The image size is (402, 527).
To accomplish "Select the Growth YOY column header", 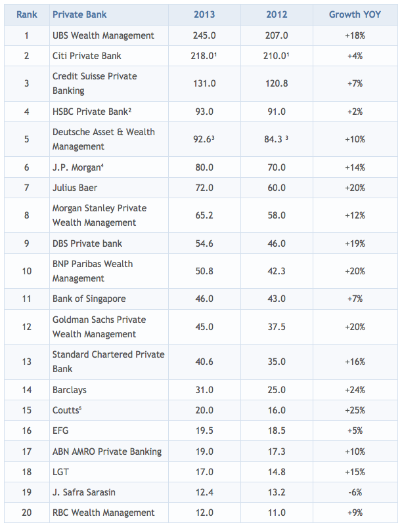I will (355, 14).
